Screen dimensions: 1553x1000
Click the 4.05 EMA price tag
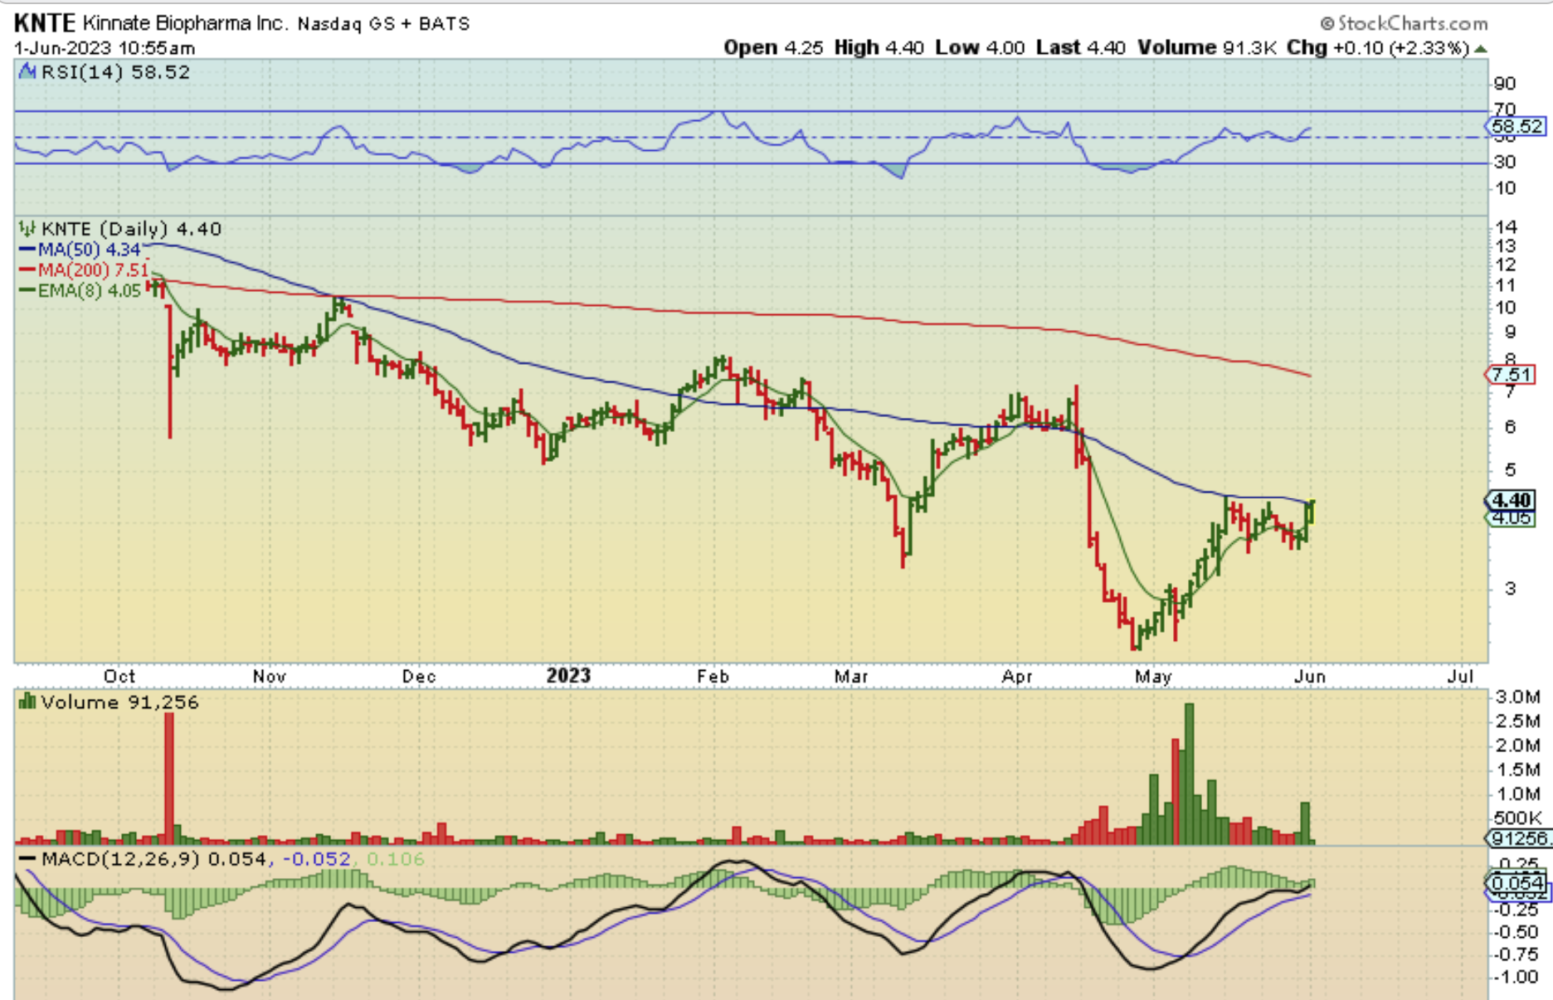(1512, 518)
